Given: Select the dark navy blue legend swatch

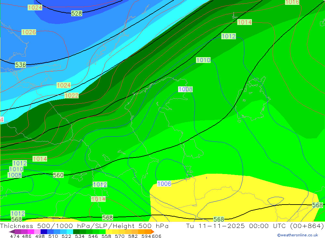Looking at the screenshot, I should coord(44,232).
